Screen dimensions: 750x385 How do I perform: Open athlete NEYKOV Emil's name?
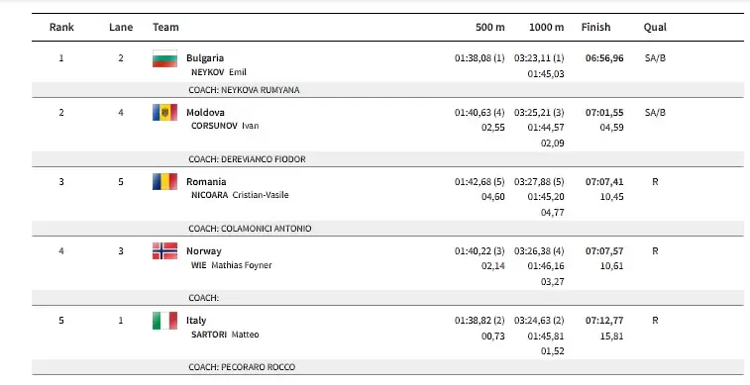[219, 72]
